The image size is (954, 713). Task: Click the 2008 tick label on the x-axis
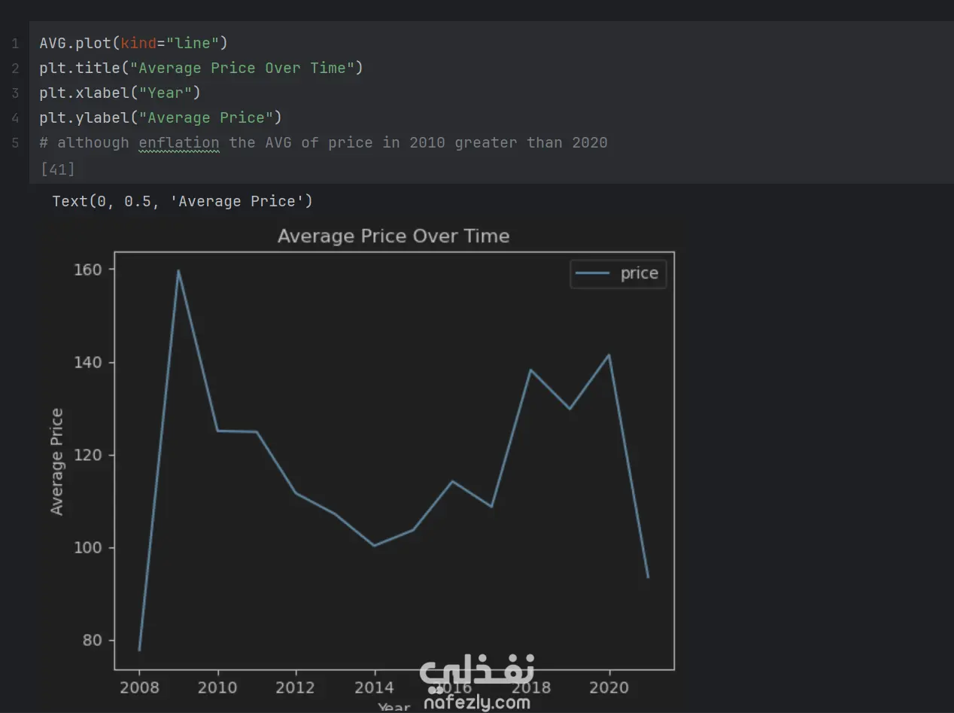click(x=139, y=687)
